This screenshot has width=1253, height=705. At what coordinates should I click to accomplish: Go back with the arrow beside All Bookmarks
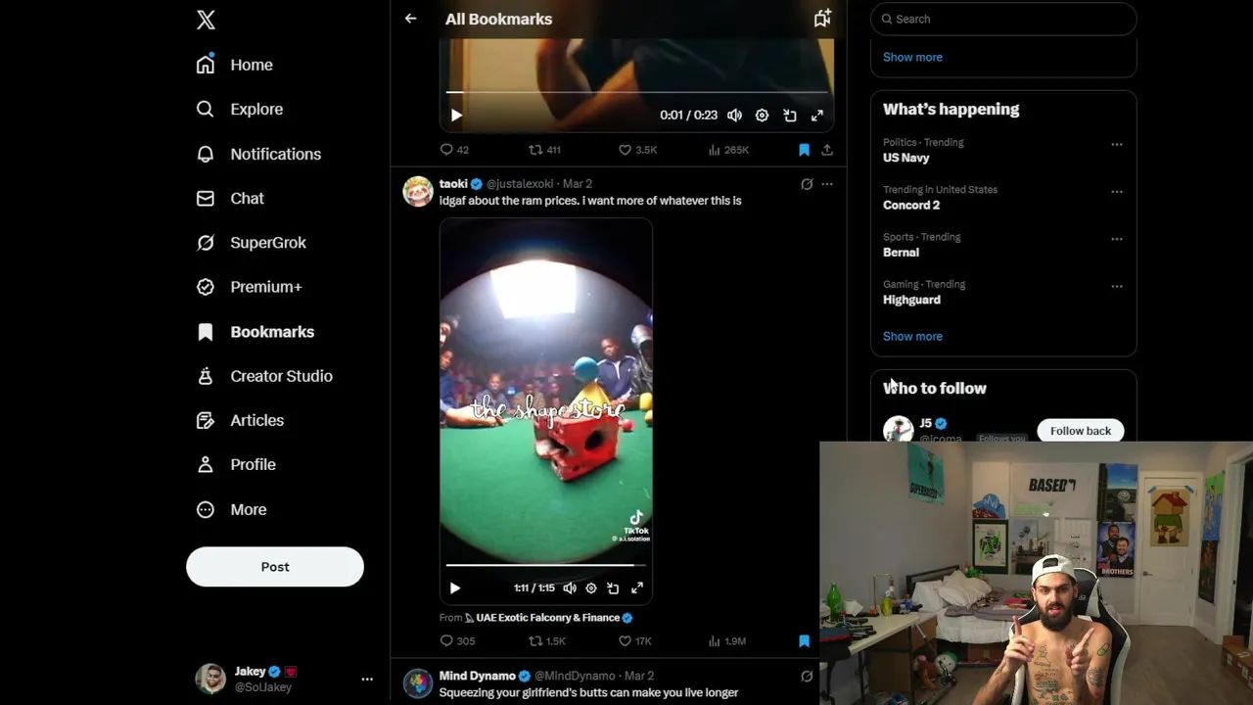tap(411, 19)
